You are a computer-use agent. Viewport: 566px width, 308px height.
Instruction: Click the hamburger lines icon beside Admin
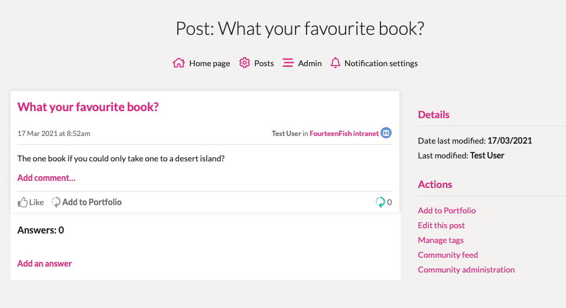[x=288, y=63]
